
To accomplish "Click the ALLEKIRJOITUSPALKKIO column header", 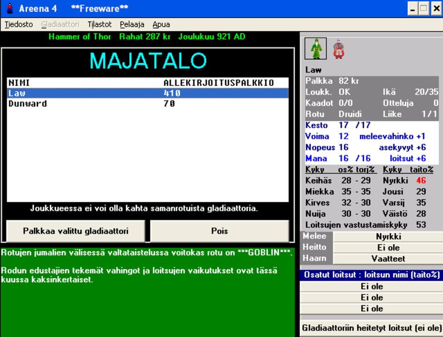I will [219, 83].
